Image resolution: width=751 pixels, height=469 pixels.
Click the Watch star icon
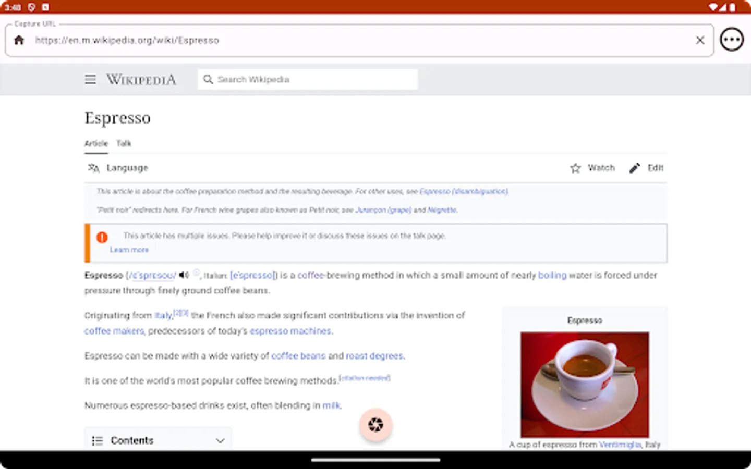coord(575,168)
